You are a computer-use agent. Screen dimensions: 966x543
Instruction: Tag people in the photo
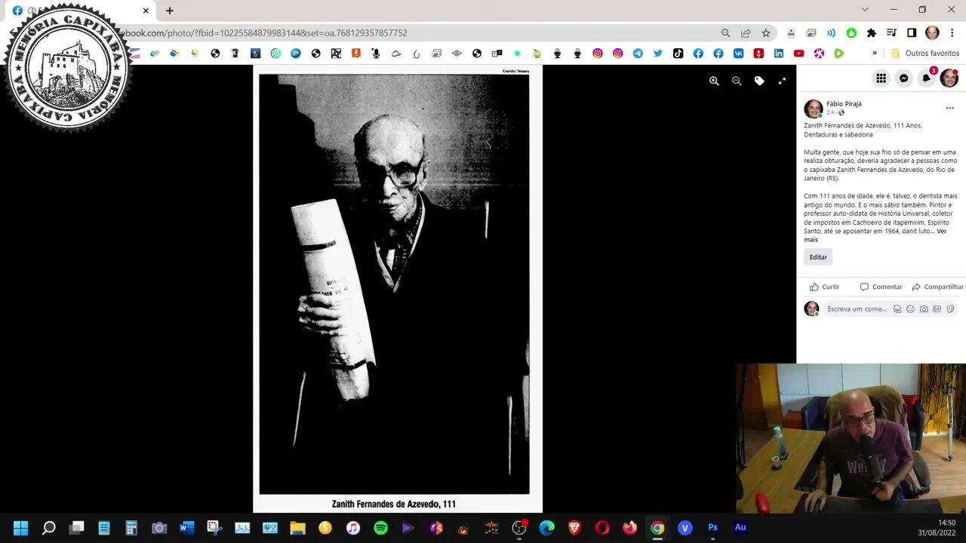pos(759,81)
